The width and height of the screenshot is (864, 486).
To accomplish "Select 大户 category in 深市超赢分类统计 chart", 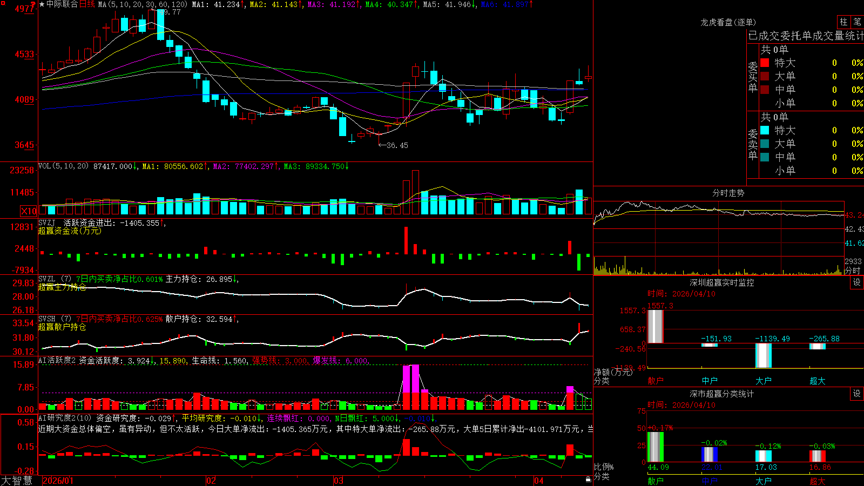I will pos(764,481).
